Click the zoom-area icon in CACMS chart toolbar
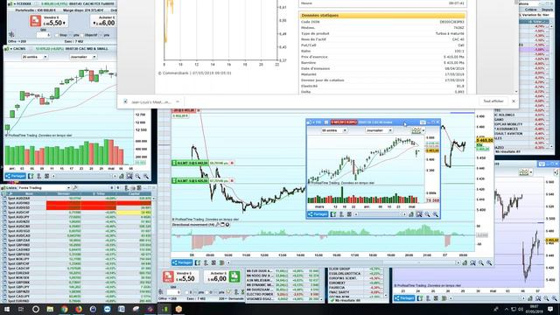Screen dimensions: 560x315 pos(129,176)
